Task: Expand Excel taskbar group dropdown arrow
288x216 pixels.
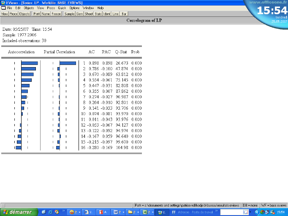Action: point(152,212)
